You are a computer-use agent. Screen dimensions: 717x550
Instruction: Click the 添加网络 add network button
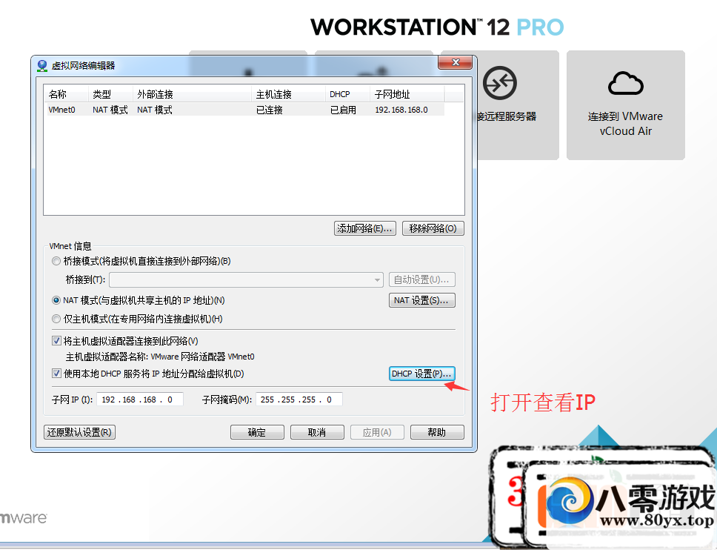pyautogui.click(x=364, y=228)
